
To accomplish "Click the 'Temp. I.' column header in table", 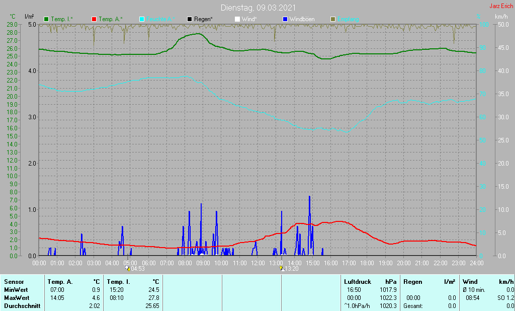I will tap(119, 282).
